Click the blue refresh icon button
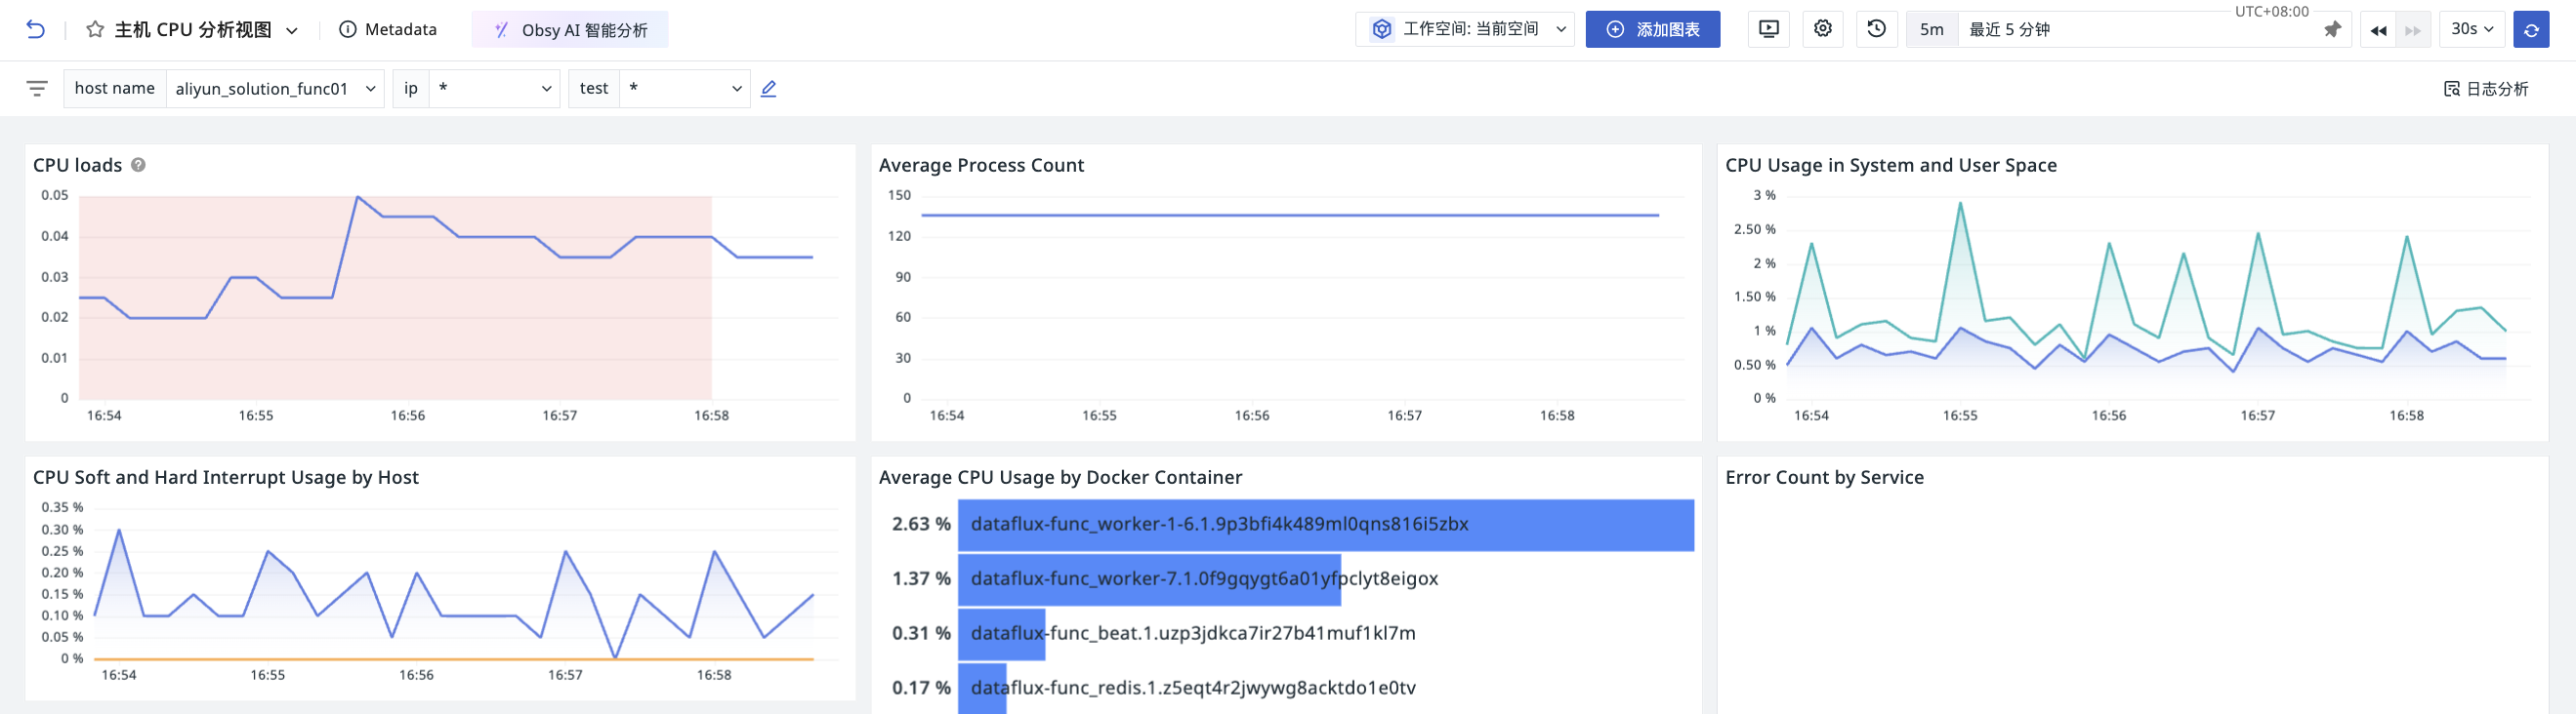 coord(2530,30)
